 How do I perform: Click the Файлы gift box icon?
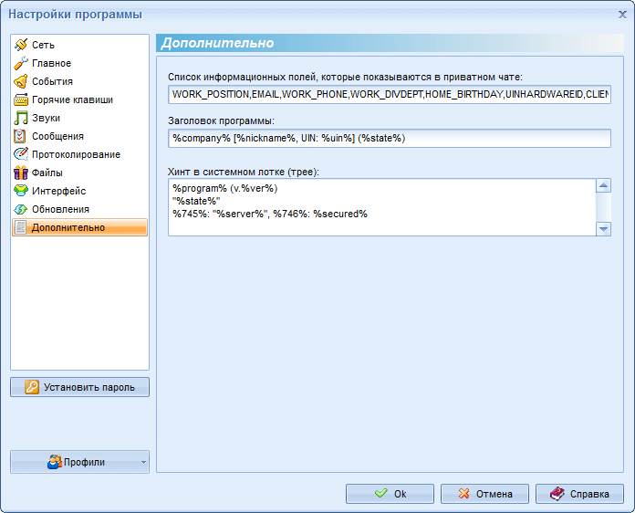click(x=21, y=173)
